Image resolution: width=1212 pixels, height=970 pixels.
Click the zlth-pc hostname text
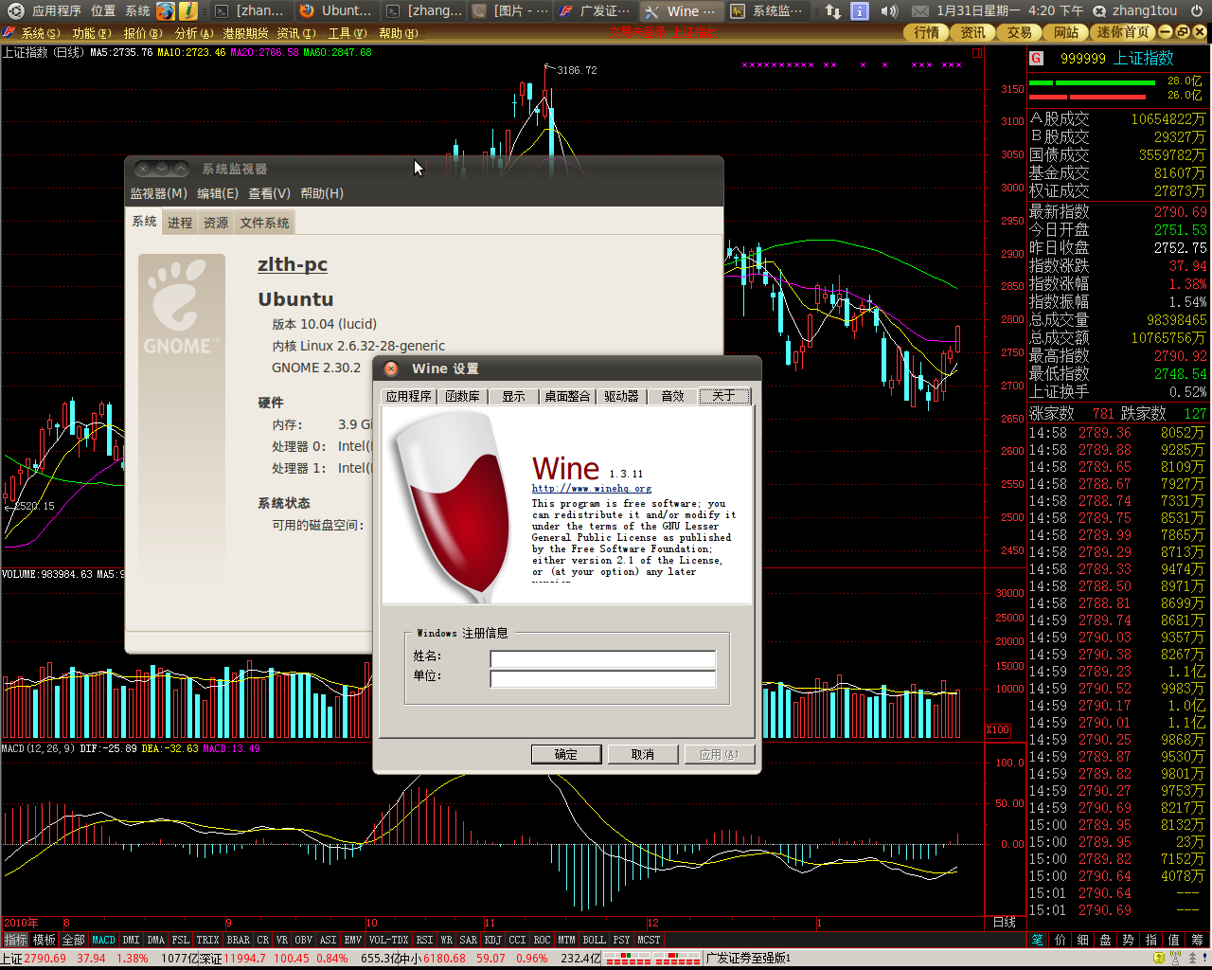(x=293, y=264)
